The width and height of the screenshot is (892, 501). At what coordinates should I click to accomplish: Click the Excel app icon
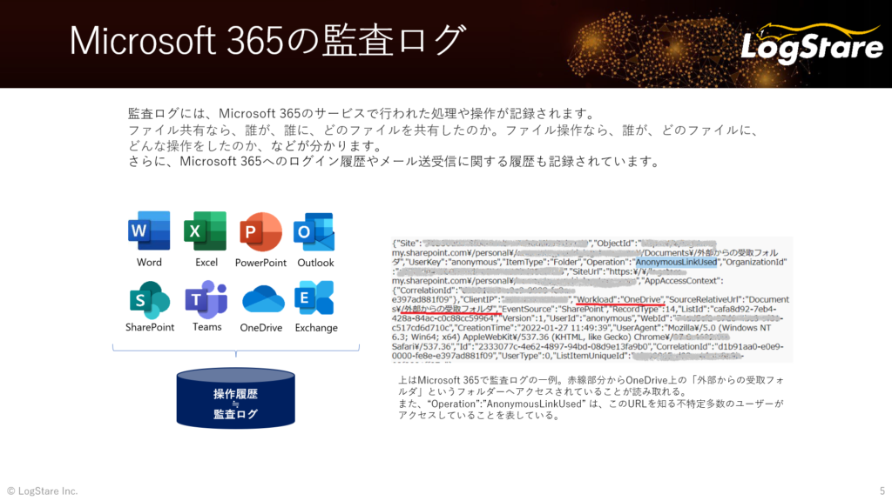click(x=206, y=230)
